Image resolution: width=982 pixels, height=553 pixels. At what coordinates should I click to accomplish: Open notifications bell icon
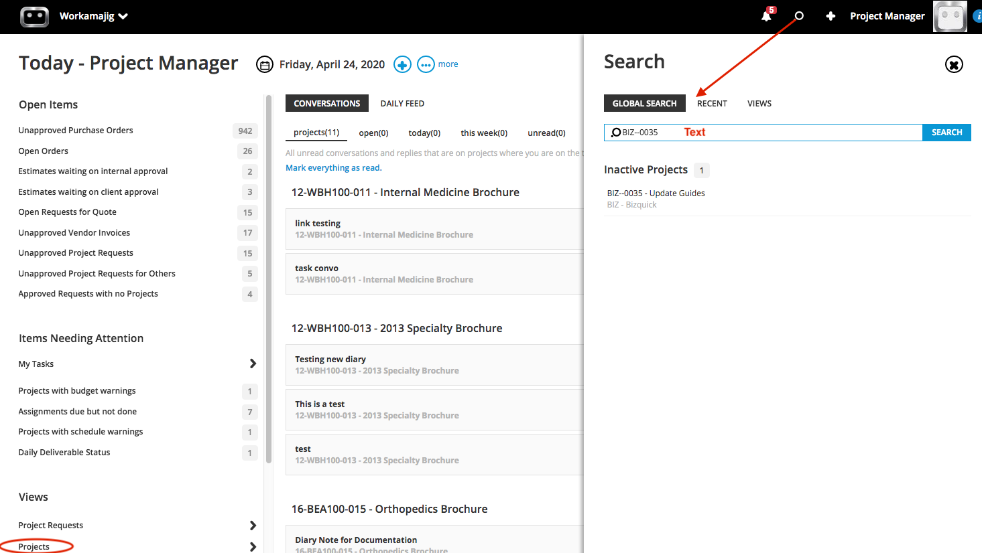[x=766, y=16]
